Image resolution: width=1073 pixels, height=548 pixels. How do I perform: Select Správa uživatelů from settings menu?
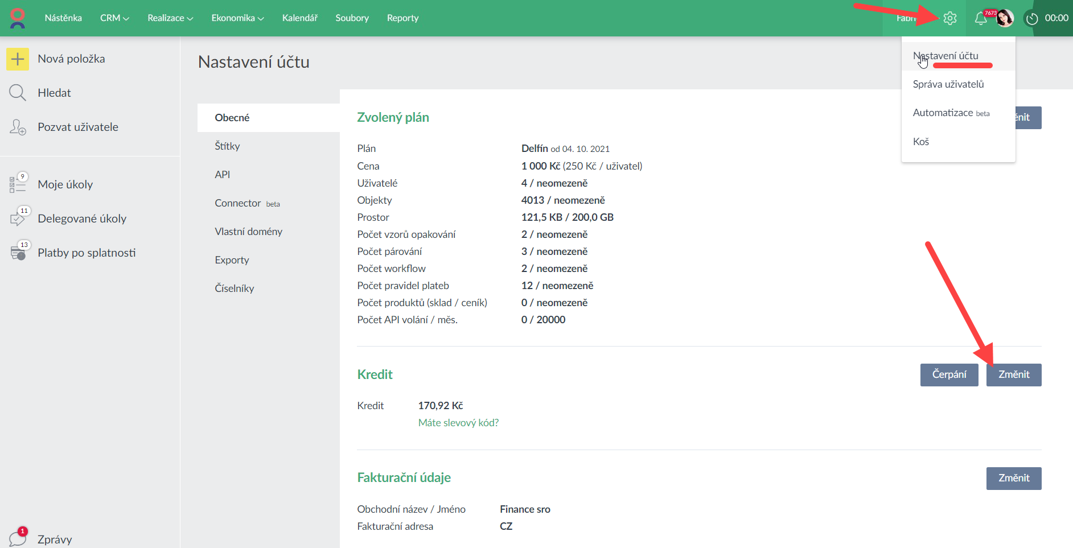(948, 84)
